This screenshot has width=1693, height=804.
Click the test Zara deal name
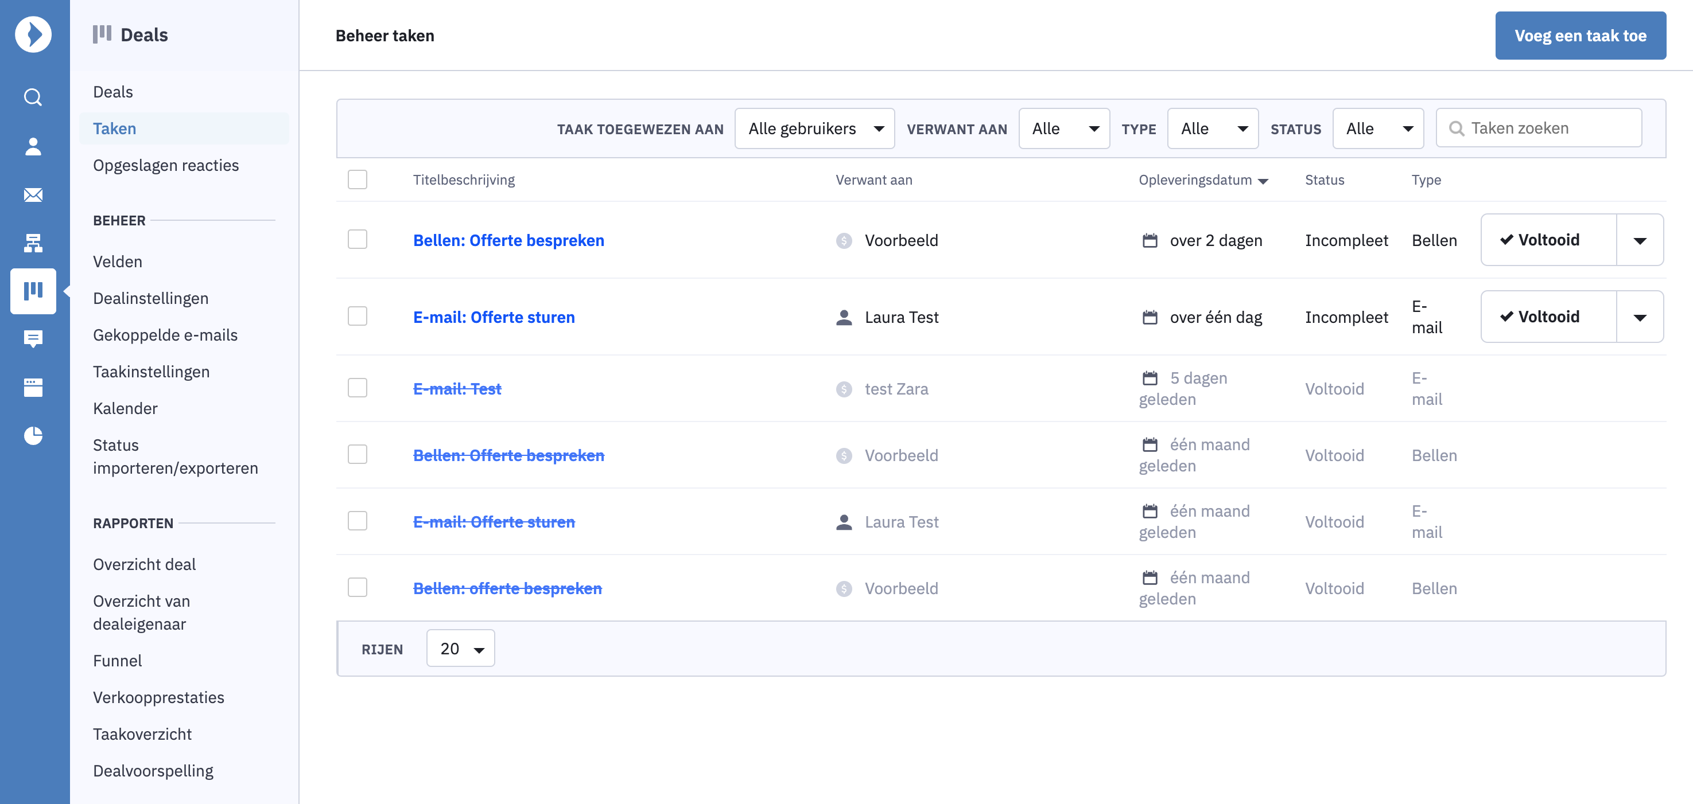pos(896,389)
